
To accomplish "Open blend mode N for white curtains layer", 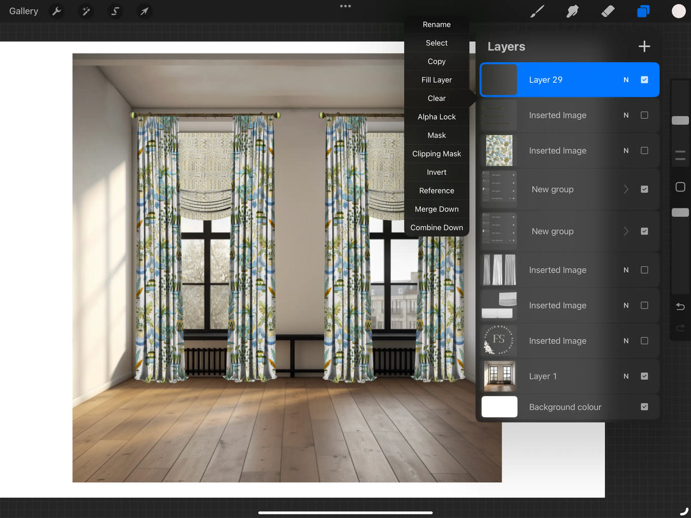I will [626, 270].
